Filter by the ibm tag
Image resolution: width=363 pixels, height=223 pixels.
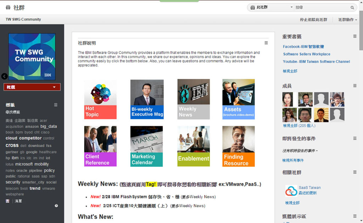(x=15, y=158)
